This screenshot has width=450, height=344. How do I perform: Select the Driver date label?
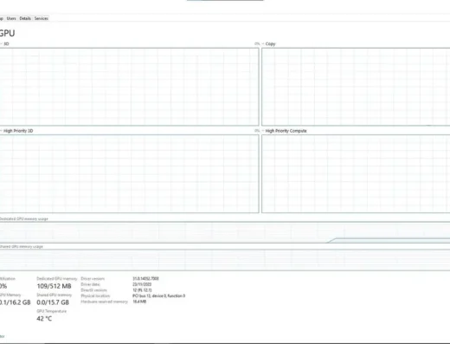[x=90, y=284]
